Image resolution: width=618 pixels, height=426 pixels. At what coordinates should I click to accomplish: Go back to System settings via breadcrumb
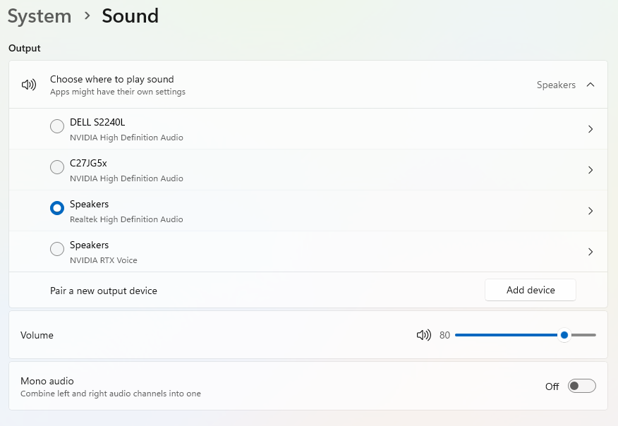pyautogui.click(x=39, y=16)
